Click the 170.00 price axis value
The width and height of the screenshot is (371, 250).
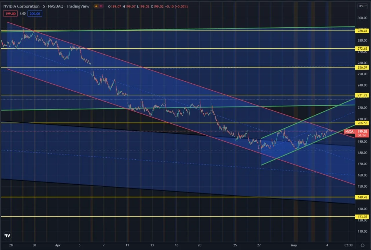pyautogui.click(x=362, y=164)
